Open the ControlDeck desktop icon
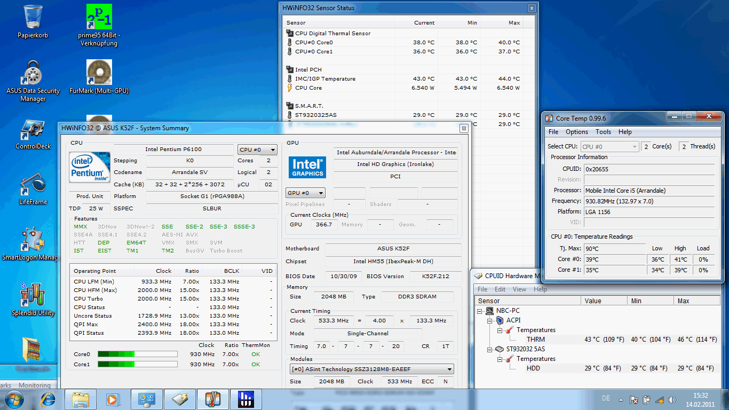729x410 pixels. [x=33, y=134]
